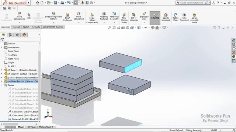Open DimXpertManager crosshair tab

pos(17,35)
